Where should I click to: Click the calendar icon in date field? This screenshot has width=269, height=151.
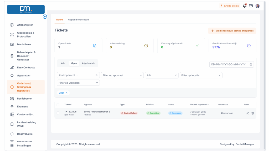click(251, 64)
